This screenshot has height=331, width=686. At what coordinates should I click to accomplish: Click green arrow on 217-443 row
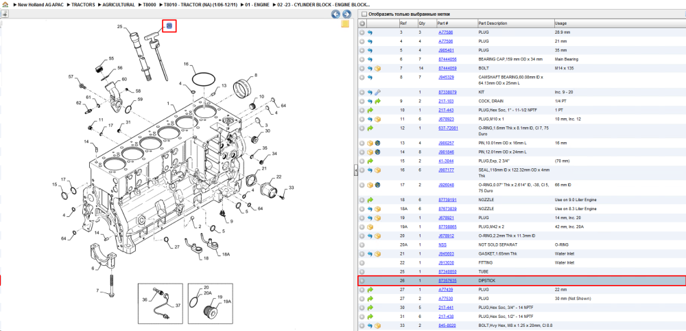pyautogui.click(x=370, y=110)
